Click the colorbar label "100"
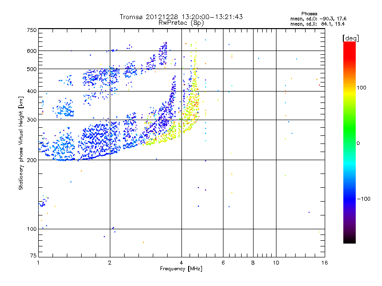Viewport: 382px width, 286px height. 361,88
